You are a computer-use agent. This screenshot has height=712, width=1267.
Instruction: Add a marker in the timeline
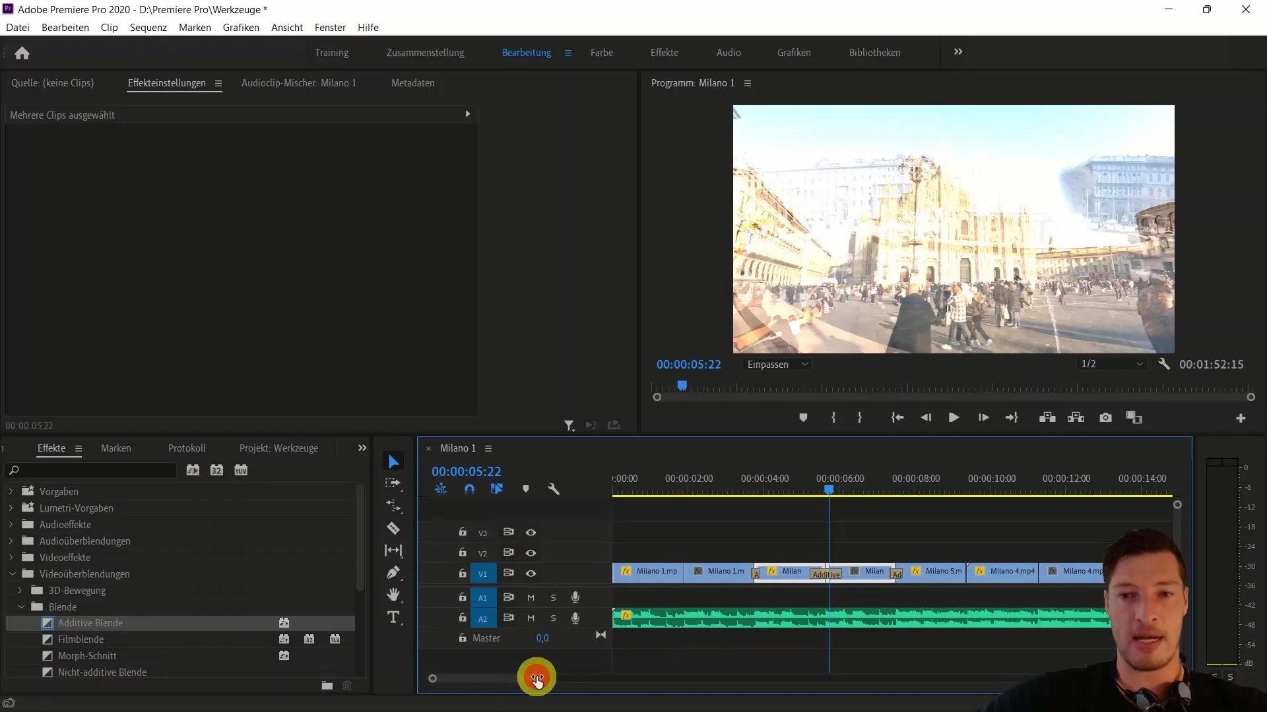[x=526, y=489]
